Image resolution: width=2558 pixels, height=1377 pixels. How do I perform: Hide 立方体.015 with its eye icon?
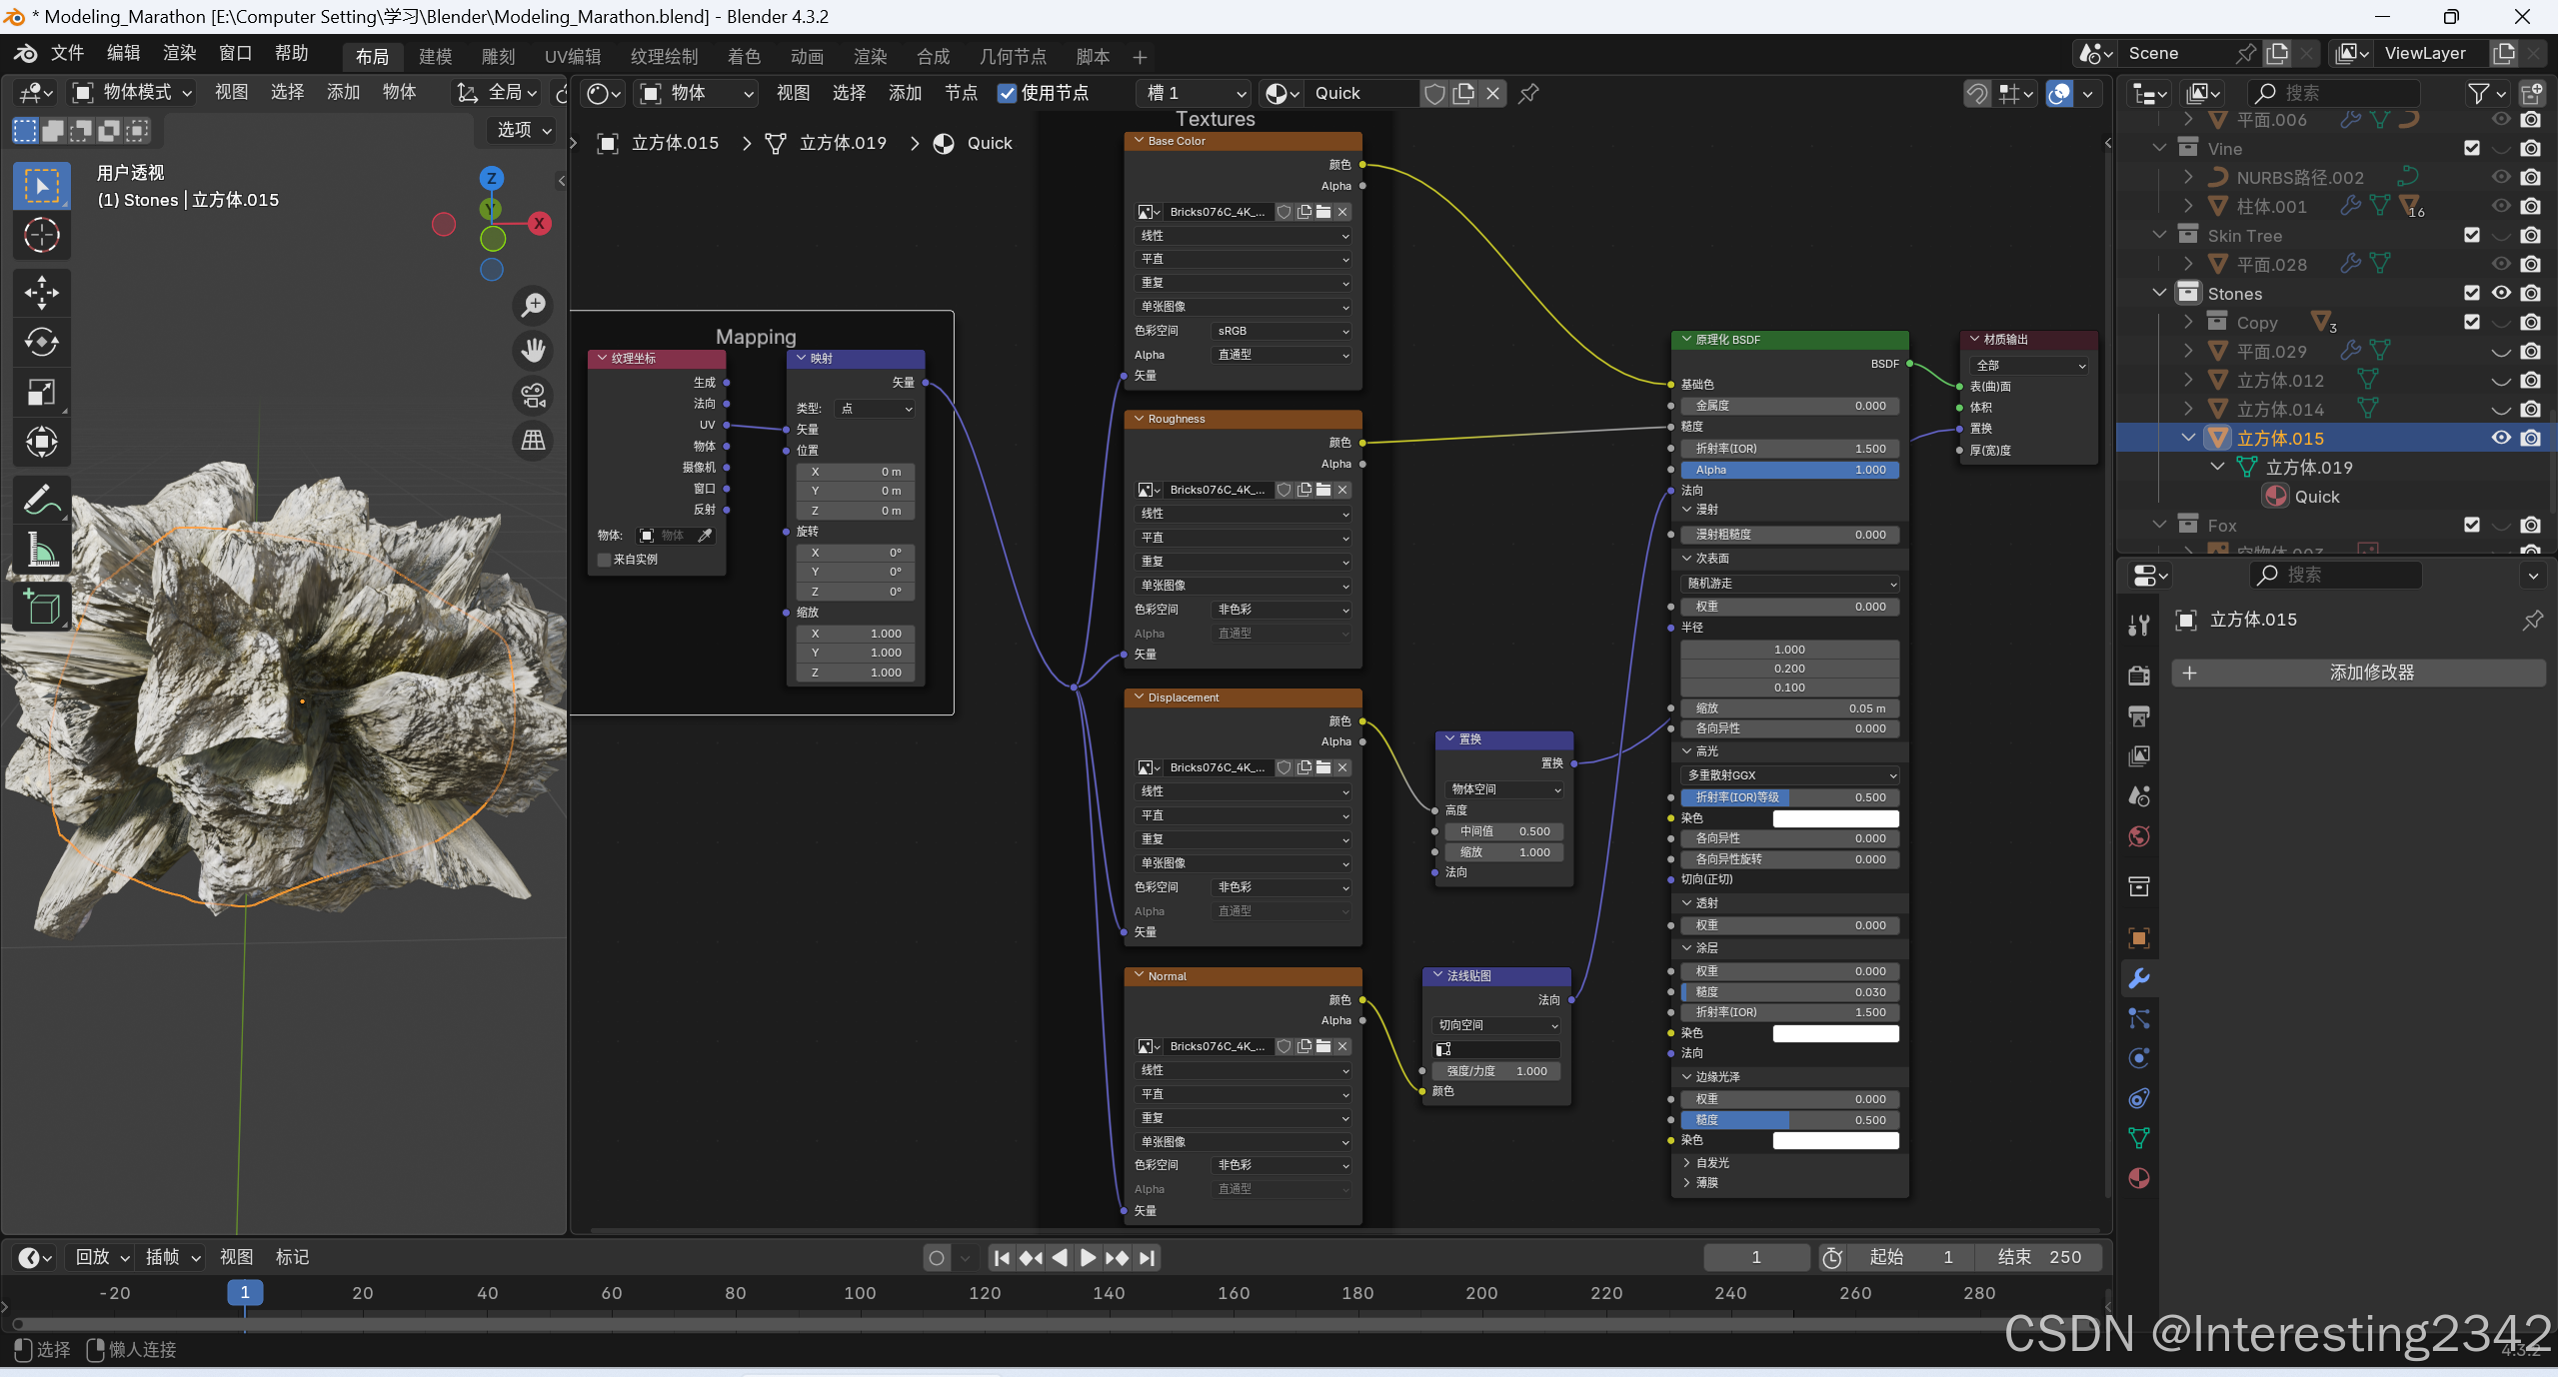pos(2500,438)
